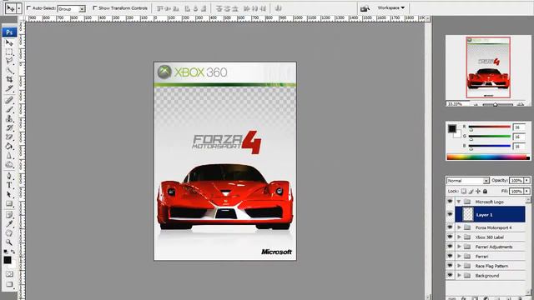The image size is (534, 300).
Task: Select the Slice tool
Action: (x=9, y=88)
